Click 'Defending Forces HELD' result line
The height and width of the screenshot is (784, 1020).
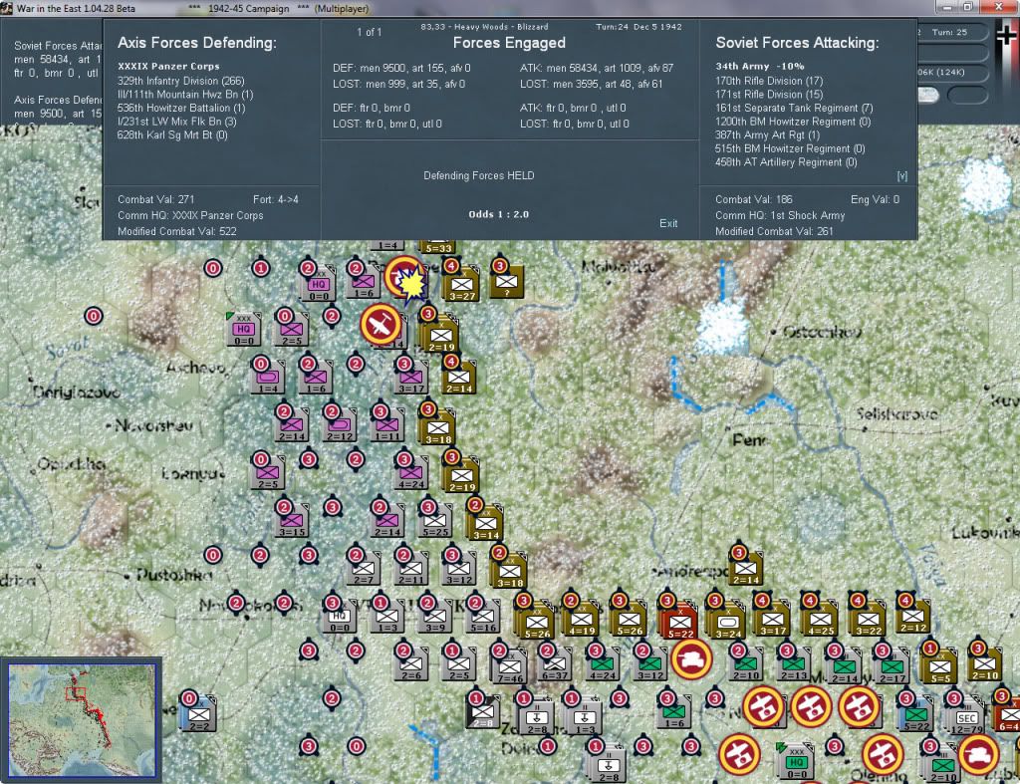point(479,175)
